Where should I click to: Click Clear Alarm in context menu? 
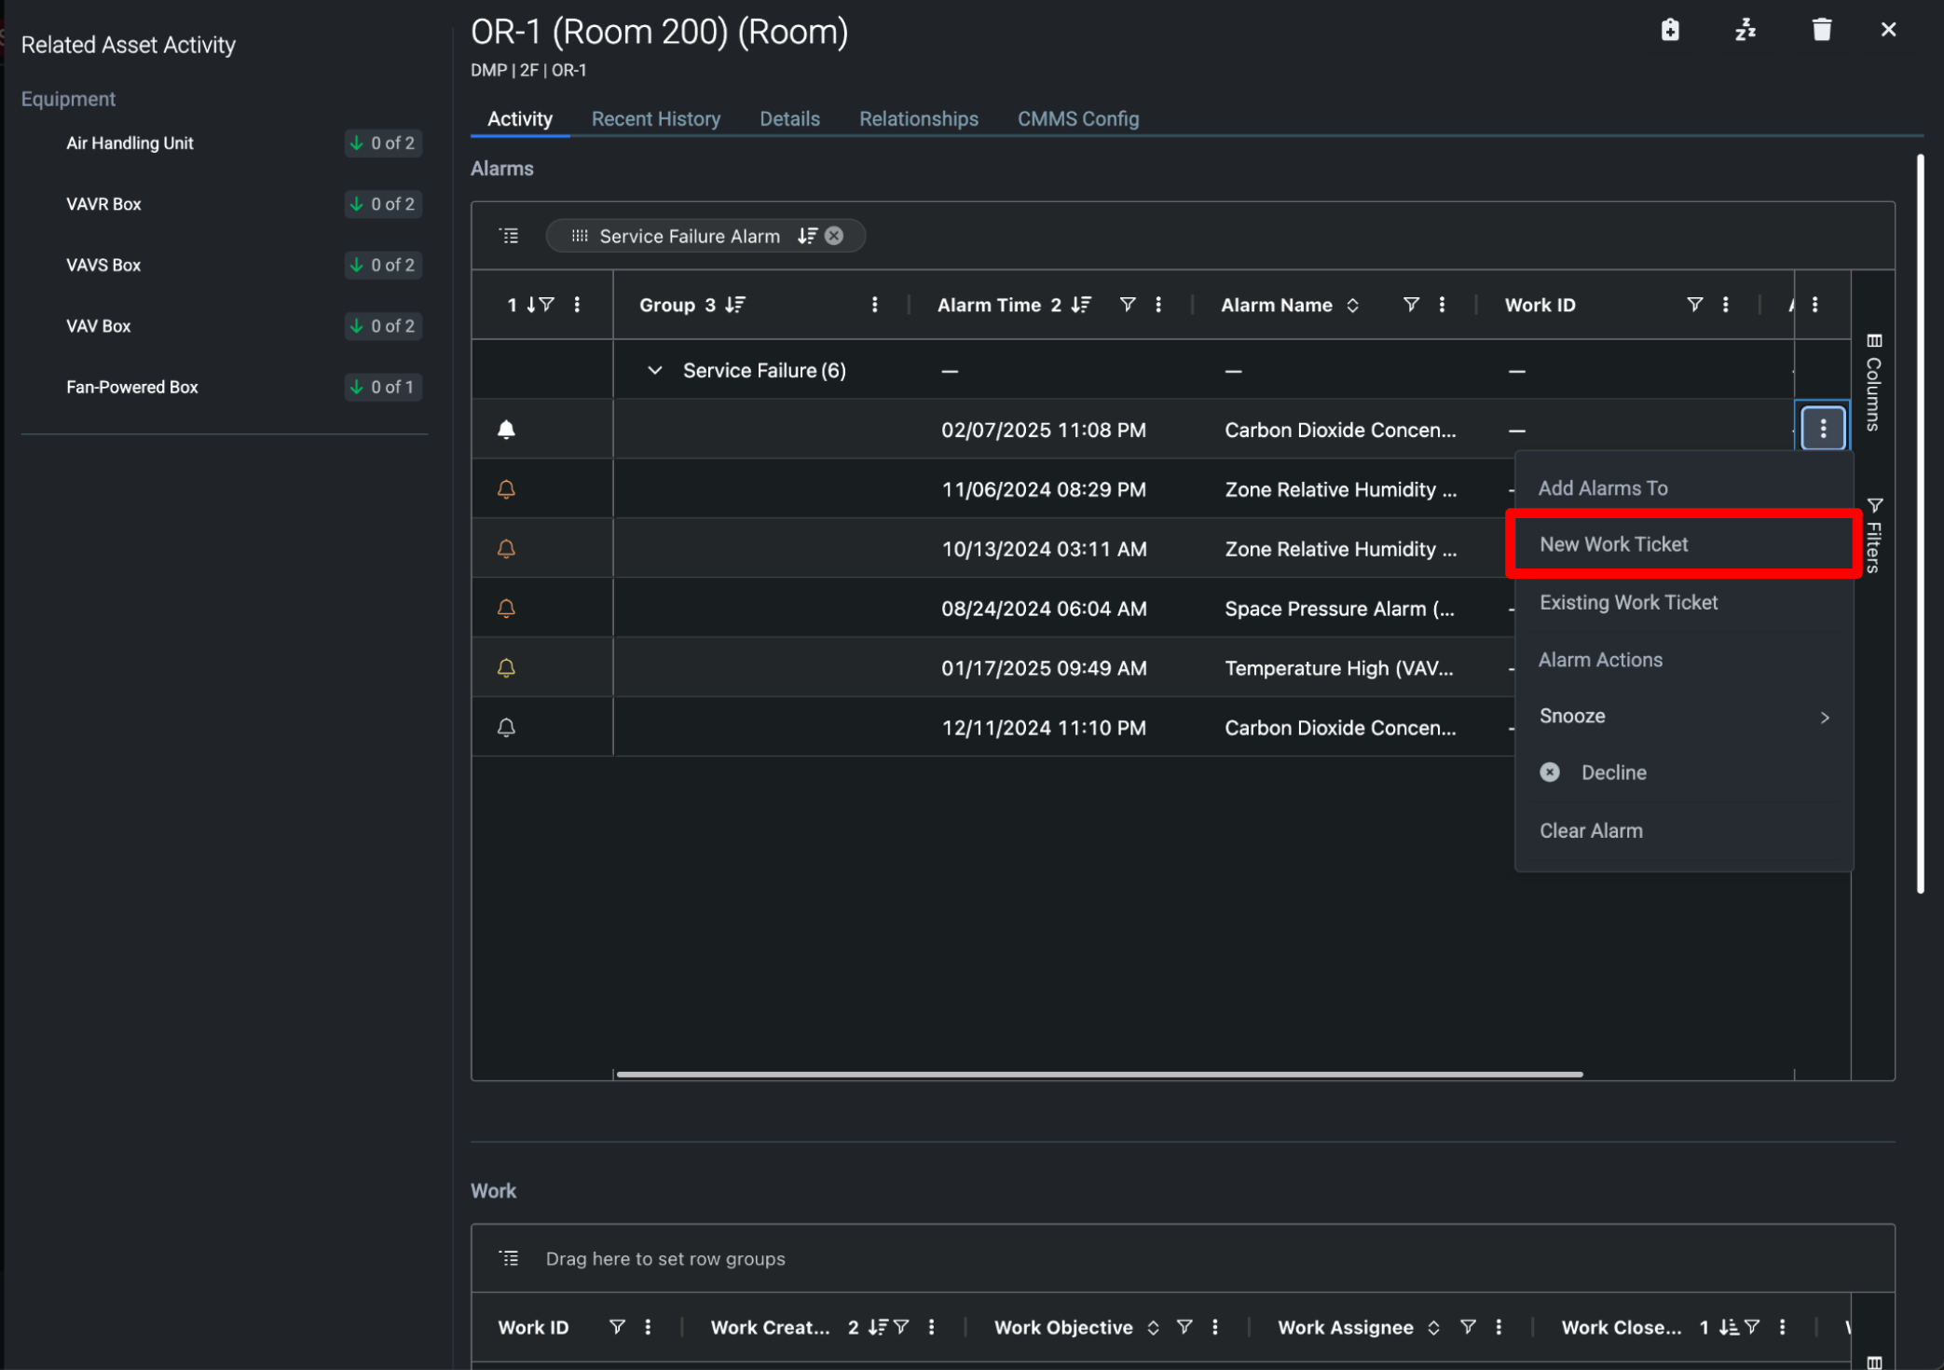click(1591, 830)
